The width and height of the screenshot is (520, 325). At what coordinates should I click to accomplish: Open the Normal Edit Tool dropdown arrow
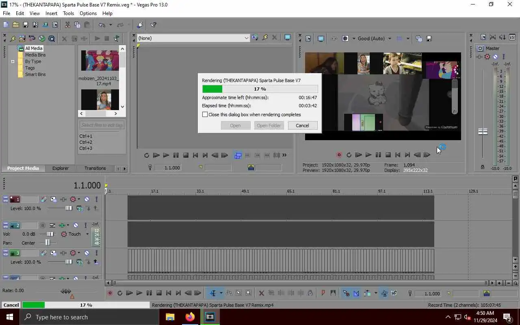tap(221, 293)
